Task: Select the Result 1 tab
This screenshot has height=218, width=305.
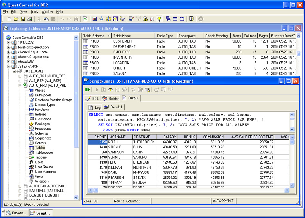Action: pyautogui.click(x=113, y=107)
